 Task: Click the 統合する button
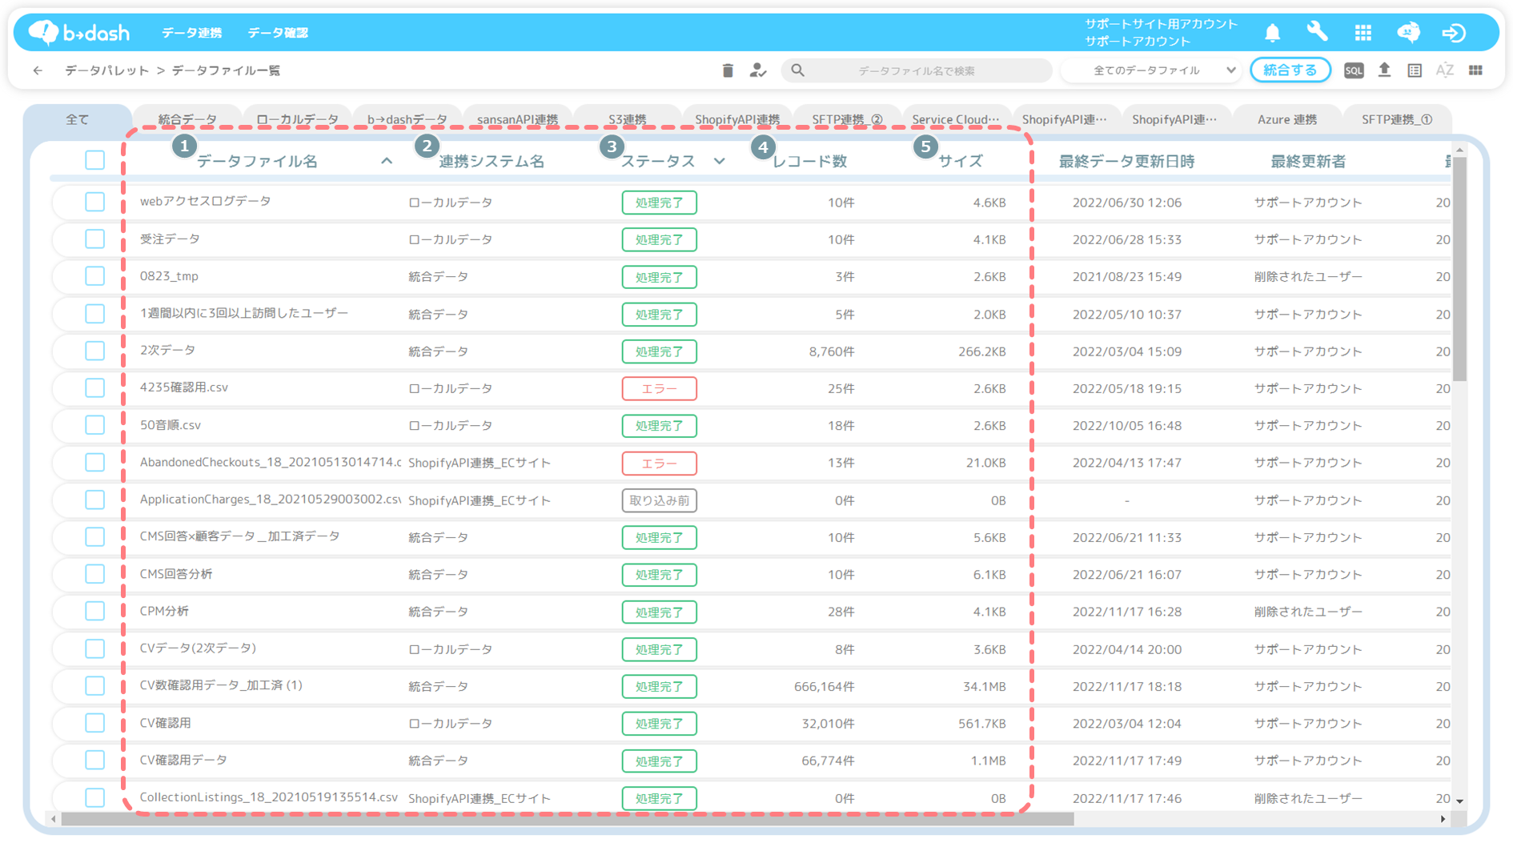[x=1290, y=70]
